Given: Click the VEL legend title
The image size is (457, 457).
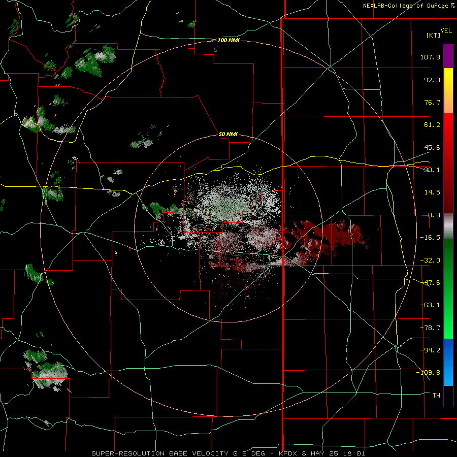Looking at the screenshot, I should [446, 30].
